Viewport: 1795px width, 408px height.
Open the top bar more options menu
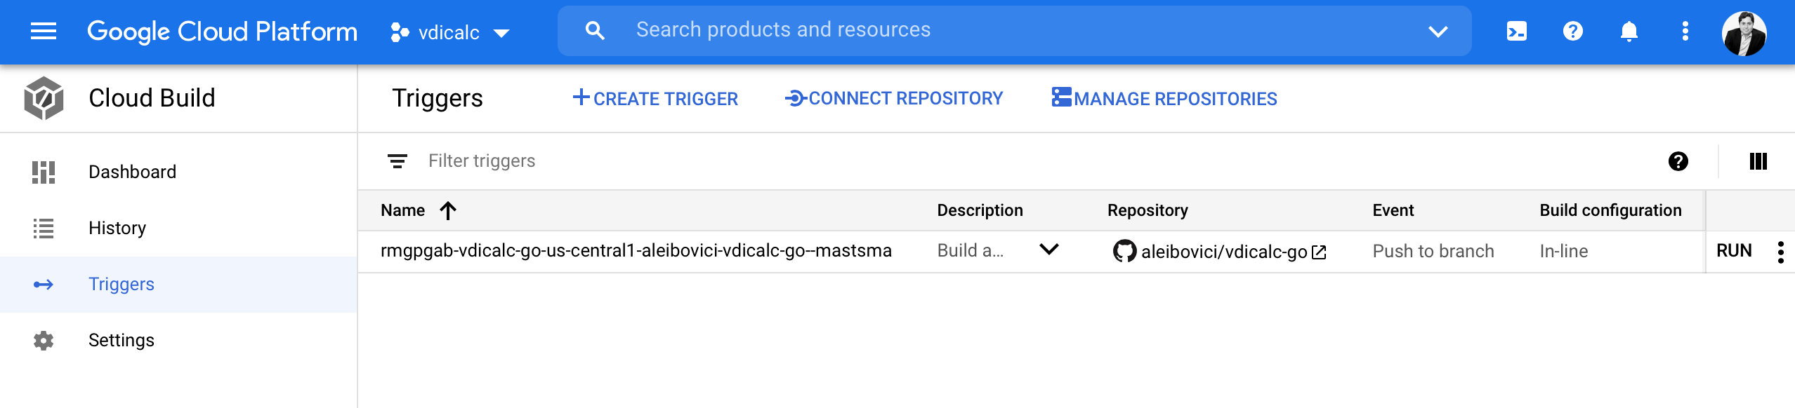pyautogui.click(x=1685, y=31)
